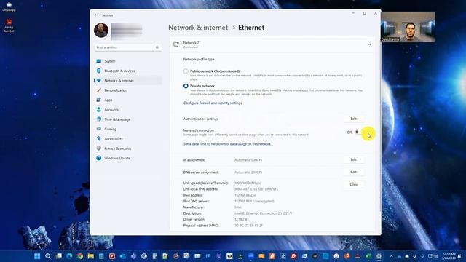The width and height of the screenshot is (466, 262).
Task: Maximize the Settings window
Action: pyautogui.click(x=364, y=13)
